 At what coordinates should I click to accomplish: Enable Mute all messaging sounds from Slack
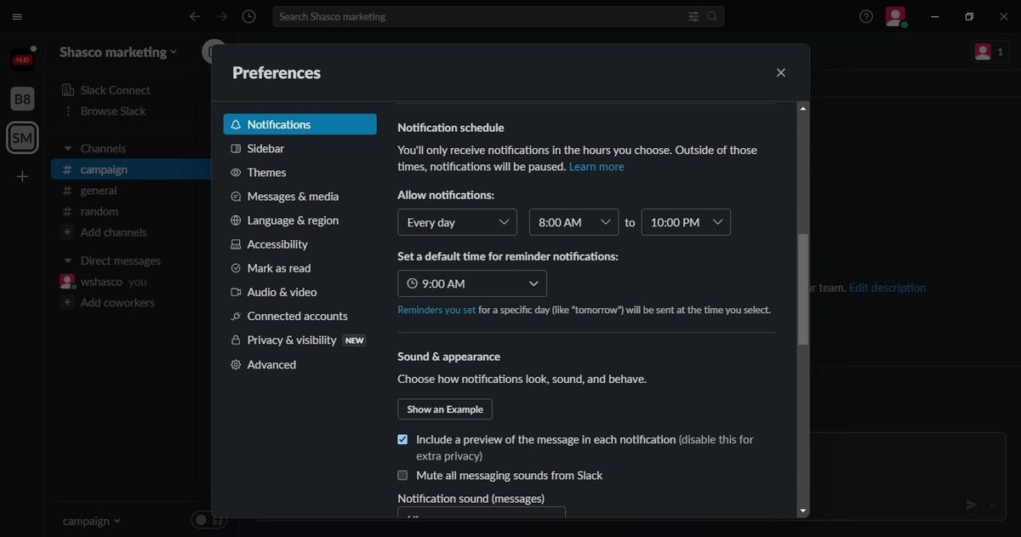click(402, 475)
